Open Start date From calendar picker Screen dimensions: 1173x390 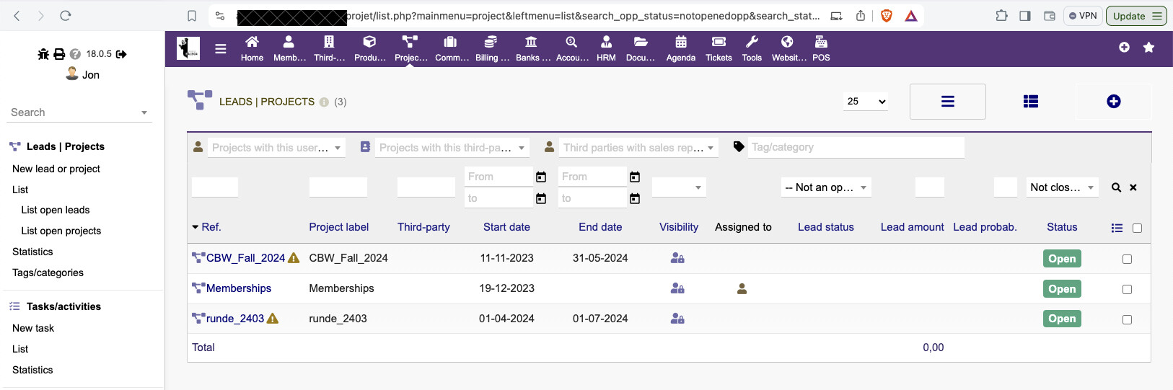pos(541,177)
